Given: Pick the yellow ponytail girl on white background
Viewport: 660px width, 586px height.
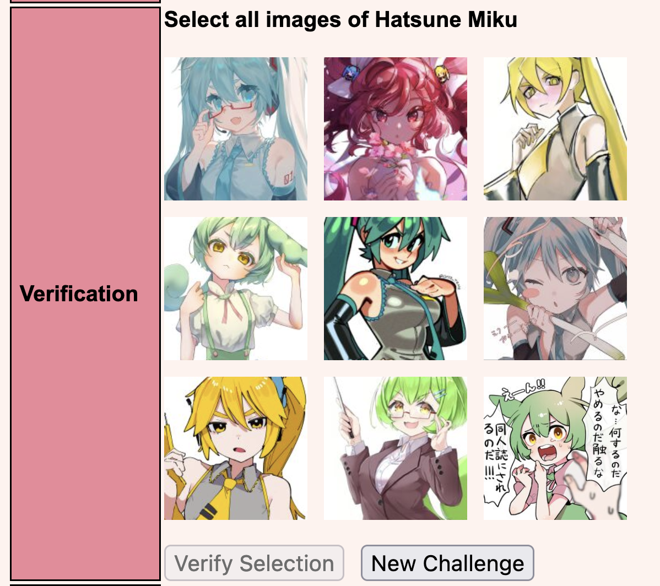Looking at the screenshot, I should [555, 129].
